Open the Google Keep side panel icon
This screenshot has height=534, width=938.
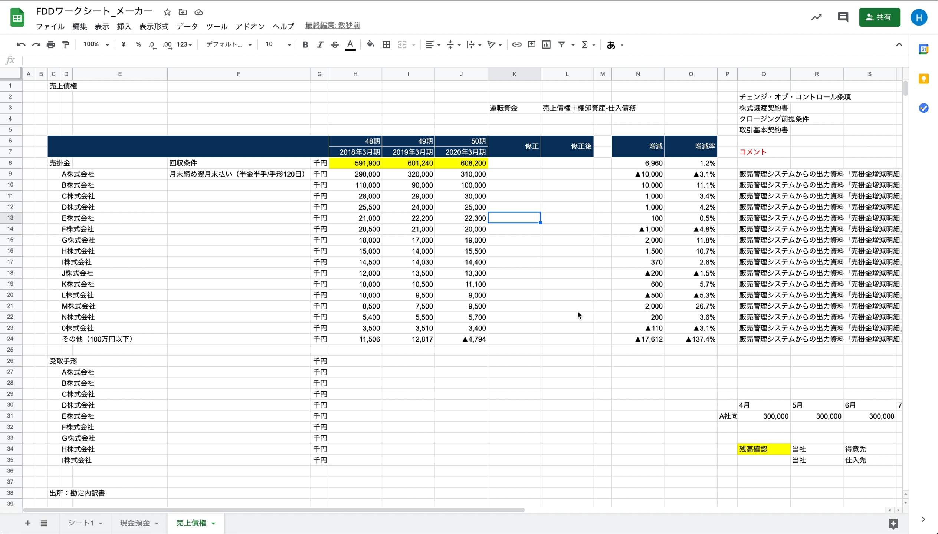(924, 79)
